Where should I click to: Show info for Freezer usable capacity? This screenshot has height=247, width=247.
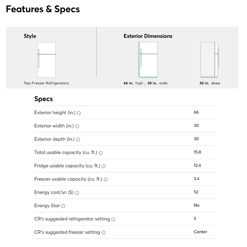(x=106, y=179)
